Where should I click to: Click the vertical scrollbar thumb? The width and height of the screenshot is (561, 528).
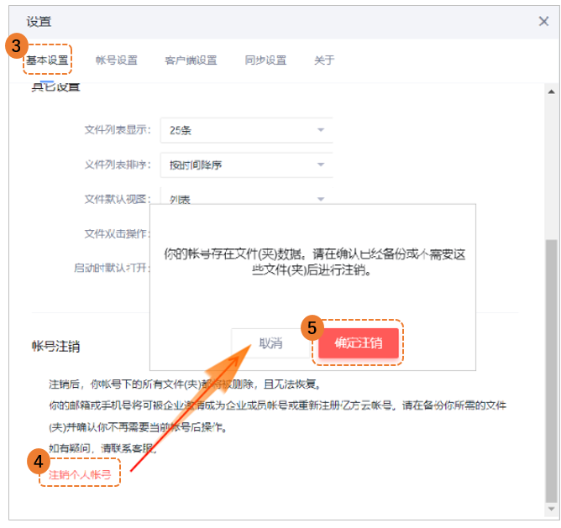point(551,371)
